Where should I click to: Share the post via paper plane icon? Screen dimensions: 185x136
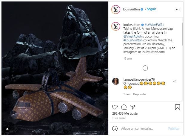coord(133,107)
